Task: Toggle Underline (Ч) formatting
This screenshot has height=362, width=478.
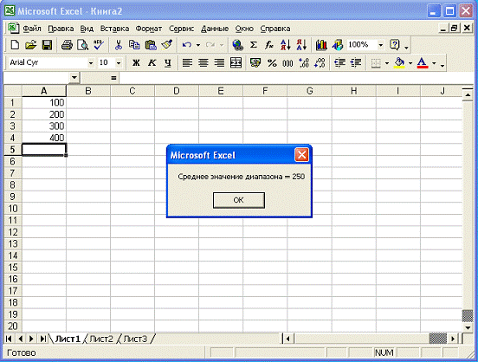Action: [x=168, y=63]
